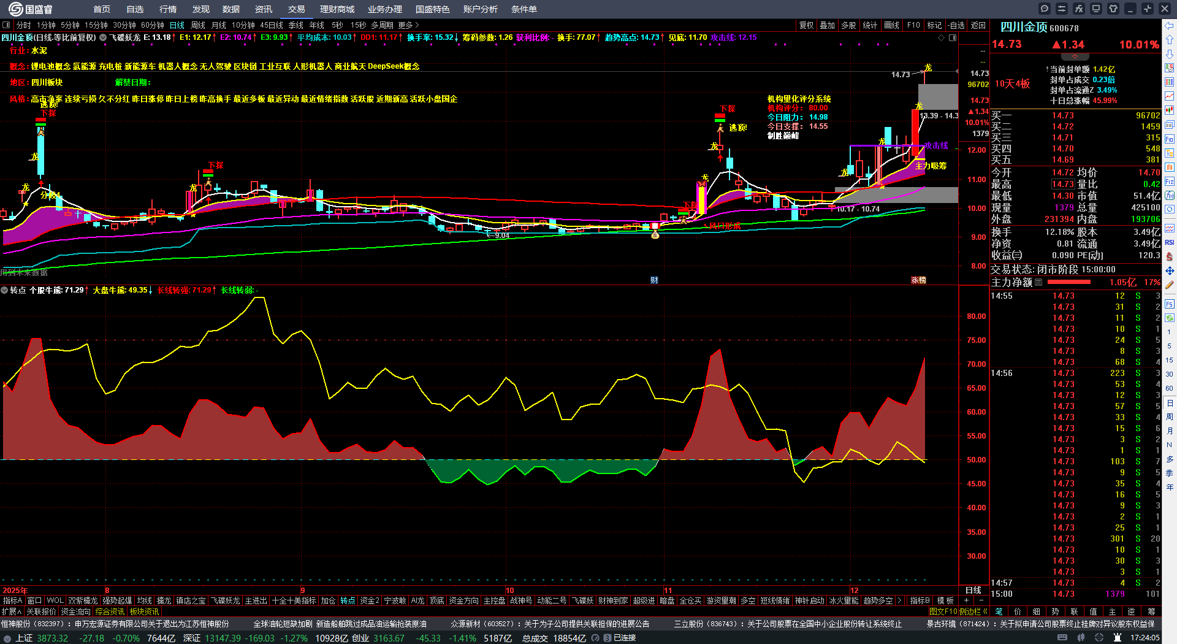
Task: Select the pencil drawing tool in sidebar
Action: pyautogui.click(x=1170, y=285)
